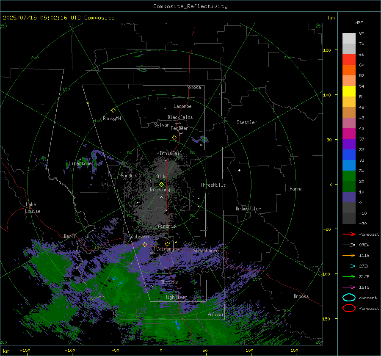Click the Stettler city label
381x356 pixels.
point(247,122)
